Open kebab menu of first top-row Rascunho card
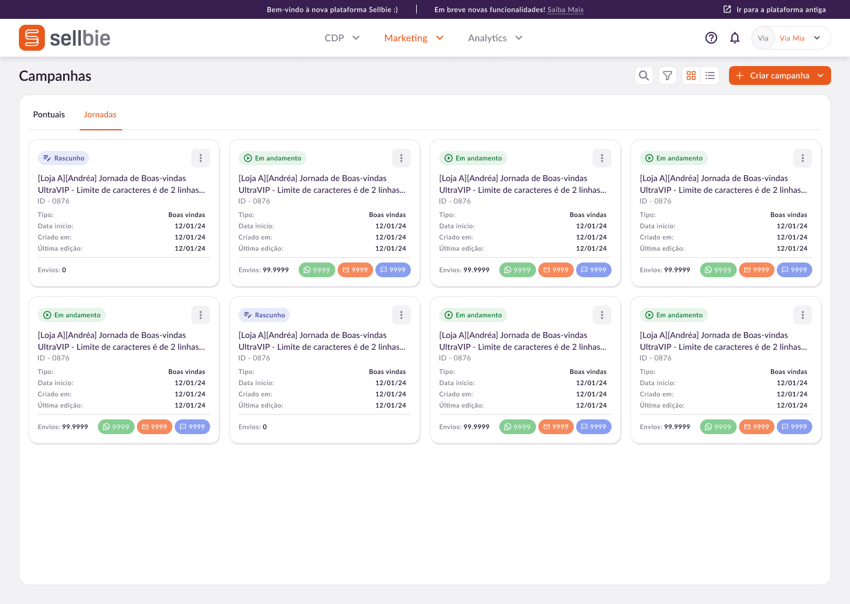Viewport: 850px width, 604px height. (201, 158)
